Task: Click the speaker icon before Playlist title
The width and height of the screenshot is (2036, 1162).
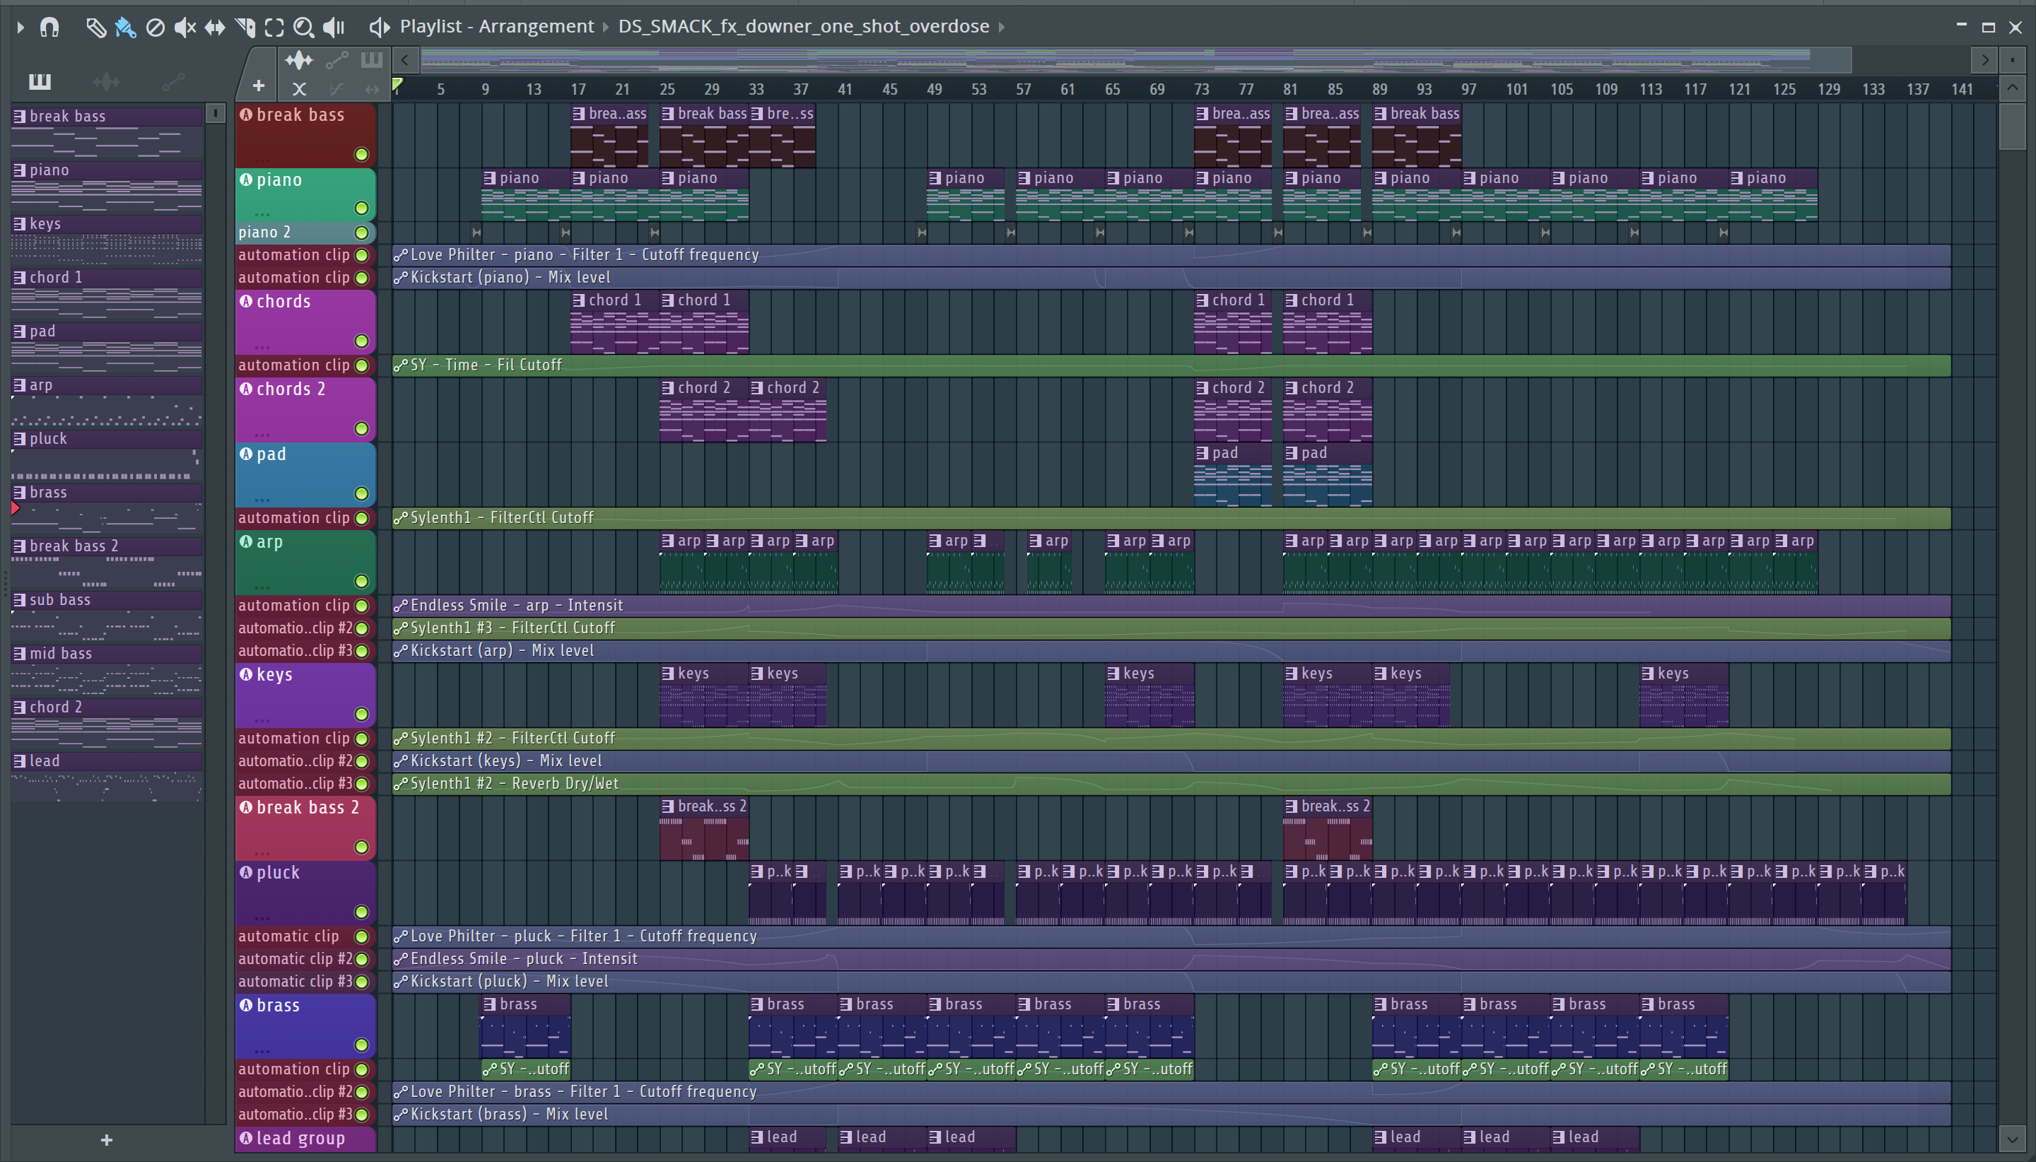Action: pyautogui.click(x=379, y=27)
